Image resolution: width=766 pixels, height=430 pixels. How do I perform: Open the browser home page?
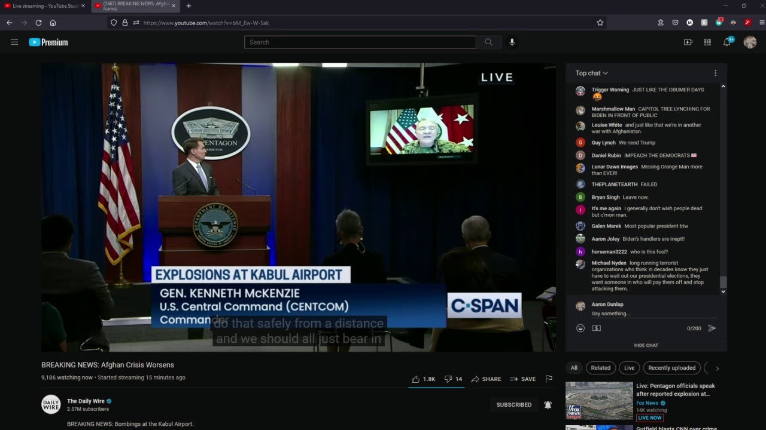point(53,23)
